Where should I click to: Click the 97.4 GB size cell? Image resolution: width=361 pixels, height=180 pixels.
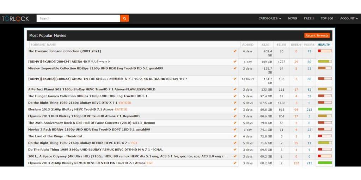(266, 96)
